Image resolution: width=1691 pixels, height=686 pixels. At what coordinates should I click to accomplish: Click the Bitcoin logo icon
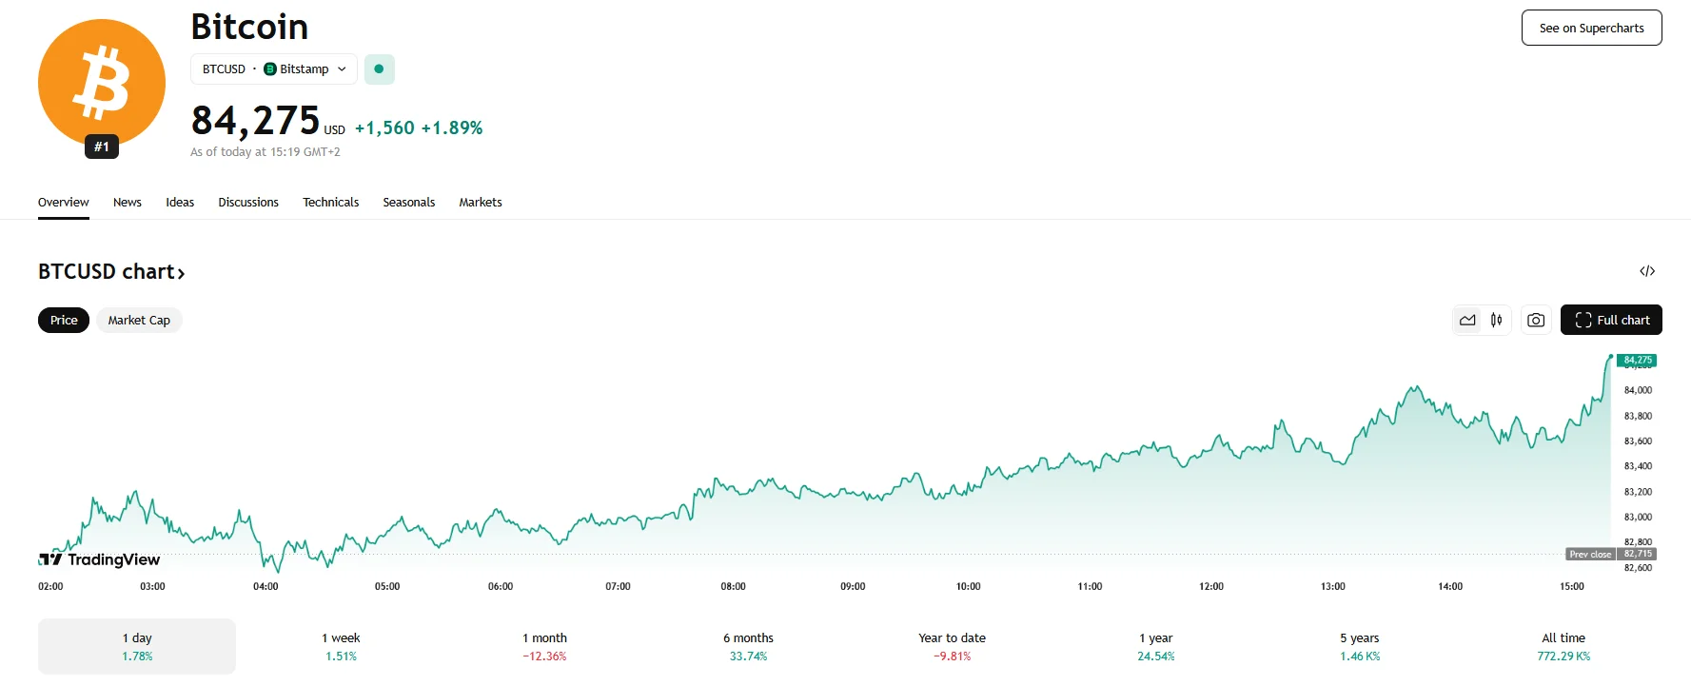(x=102, y=84)
